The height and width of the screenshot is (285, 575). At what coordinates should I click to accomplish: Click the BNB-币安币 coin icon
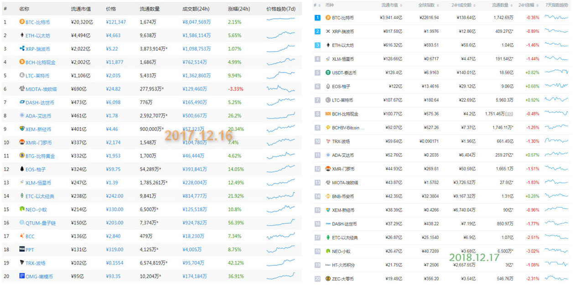(328, 197)
